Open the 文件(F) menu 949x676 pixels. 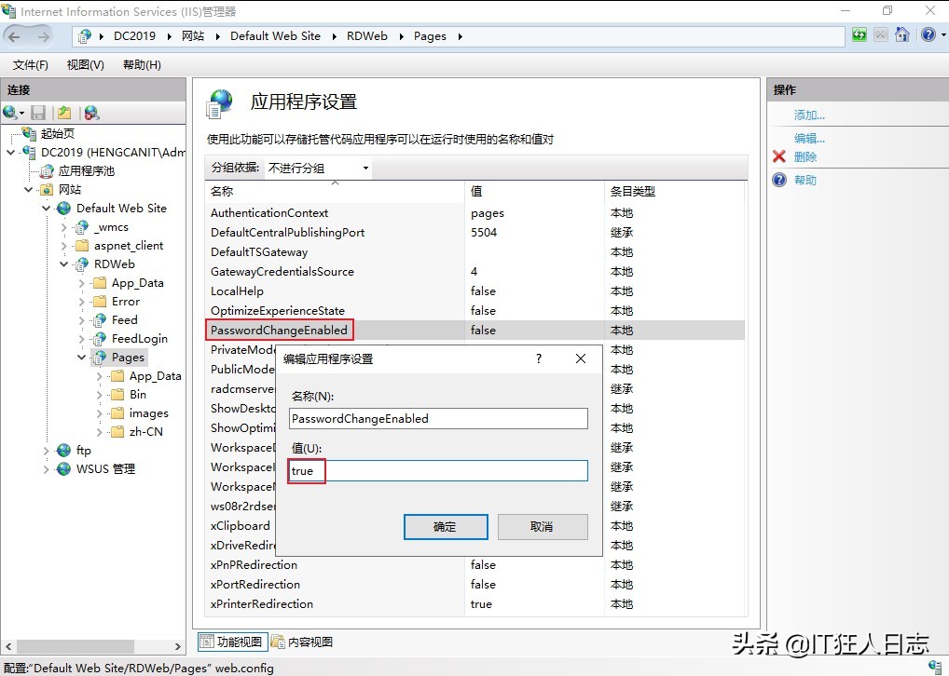pyautogui.click(x=30, y=64)
